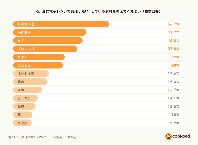Click the ほうれん草 light orange bar
Image resolution: width=198 pixels, height=145 pixels.
click(x=31, y=74)
